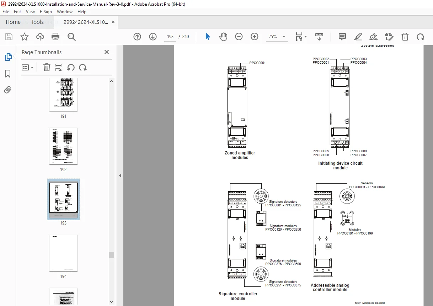433x306 pixels.
Task: Close the Page Thumbnails panel
Action: tap(106, 52)
